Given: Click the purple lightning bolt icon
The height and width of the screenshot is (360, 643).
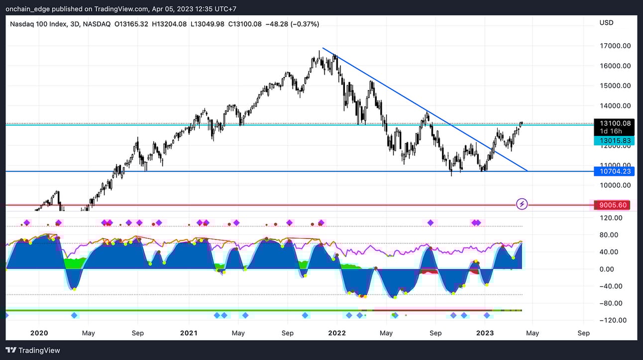Looking at the screenshot, I should tap(522, 204).
